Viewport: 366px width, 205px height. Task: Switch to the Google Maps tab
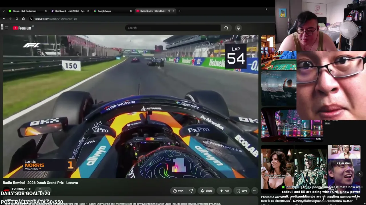112,11
